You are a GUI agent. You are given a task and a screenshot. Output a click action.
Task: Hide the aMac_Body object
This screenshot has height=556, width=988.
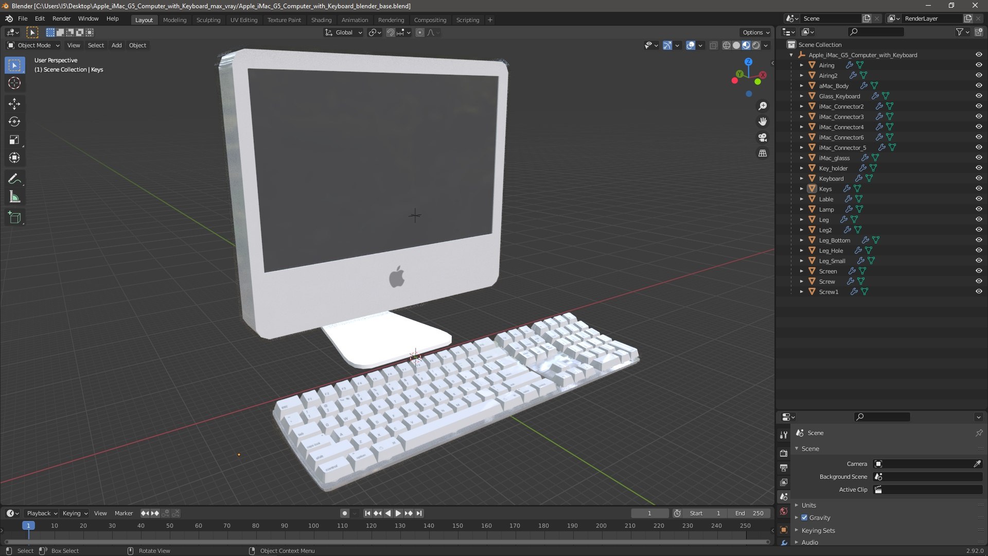coord(979,86)
